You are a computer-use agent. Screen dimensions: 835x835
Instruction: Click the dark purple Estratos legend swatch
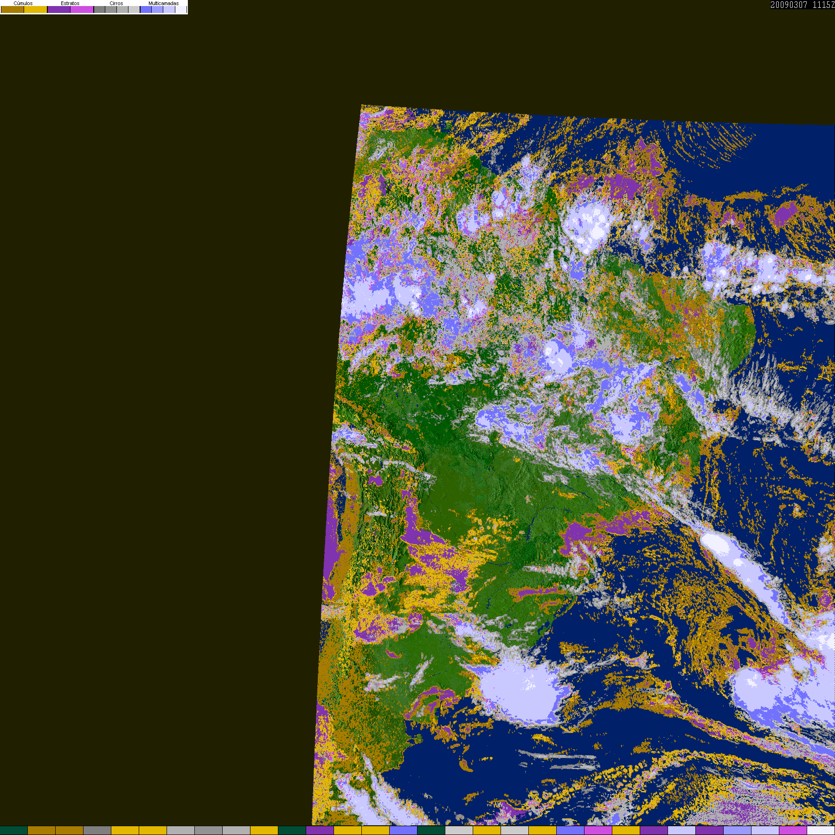point(59,9)
